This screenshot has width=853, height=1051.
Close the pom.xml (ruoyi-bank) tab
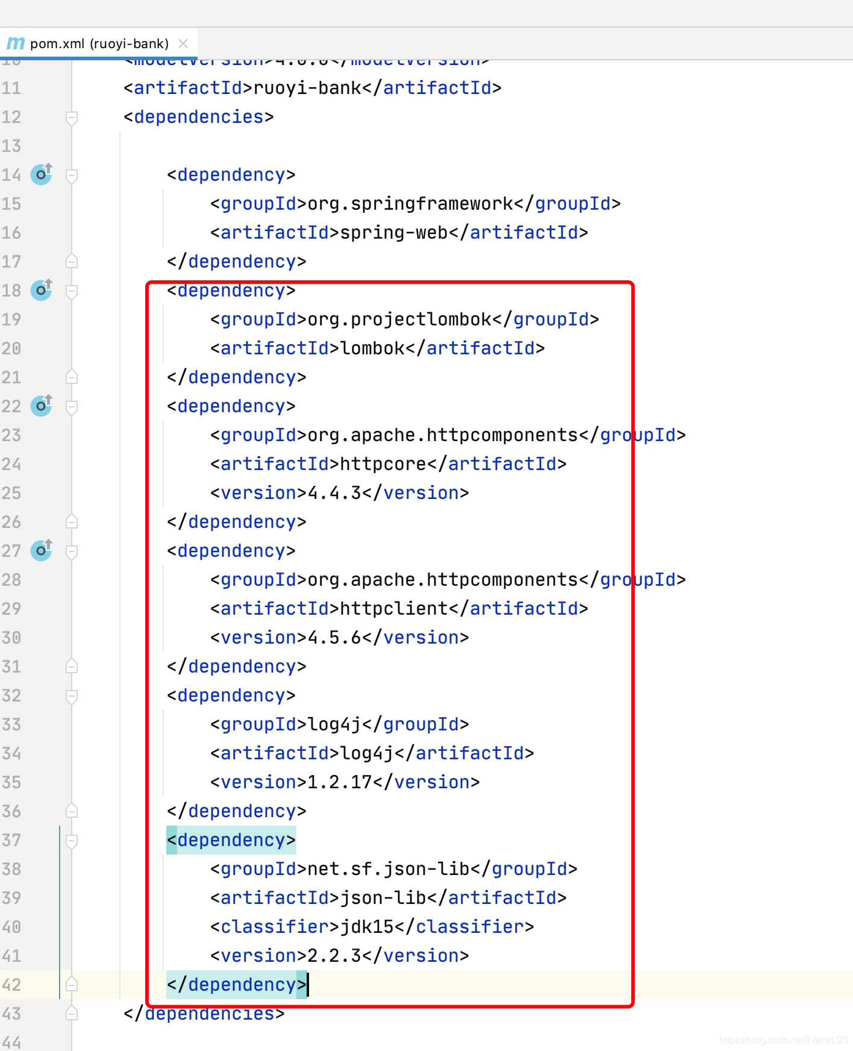[x=183, y=43]
